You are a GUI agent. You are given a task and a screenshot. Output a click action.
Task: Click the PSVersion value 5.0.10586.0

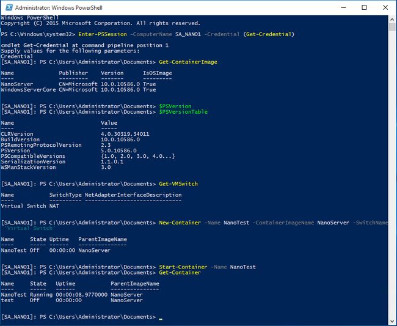pyautogui.click(x=118, y=150)
